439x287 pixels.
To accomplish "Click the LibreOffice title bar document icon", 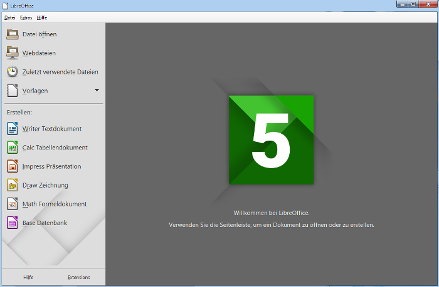I will pyautogui.click(x=6, y=6).
